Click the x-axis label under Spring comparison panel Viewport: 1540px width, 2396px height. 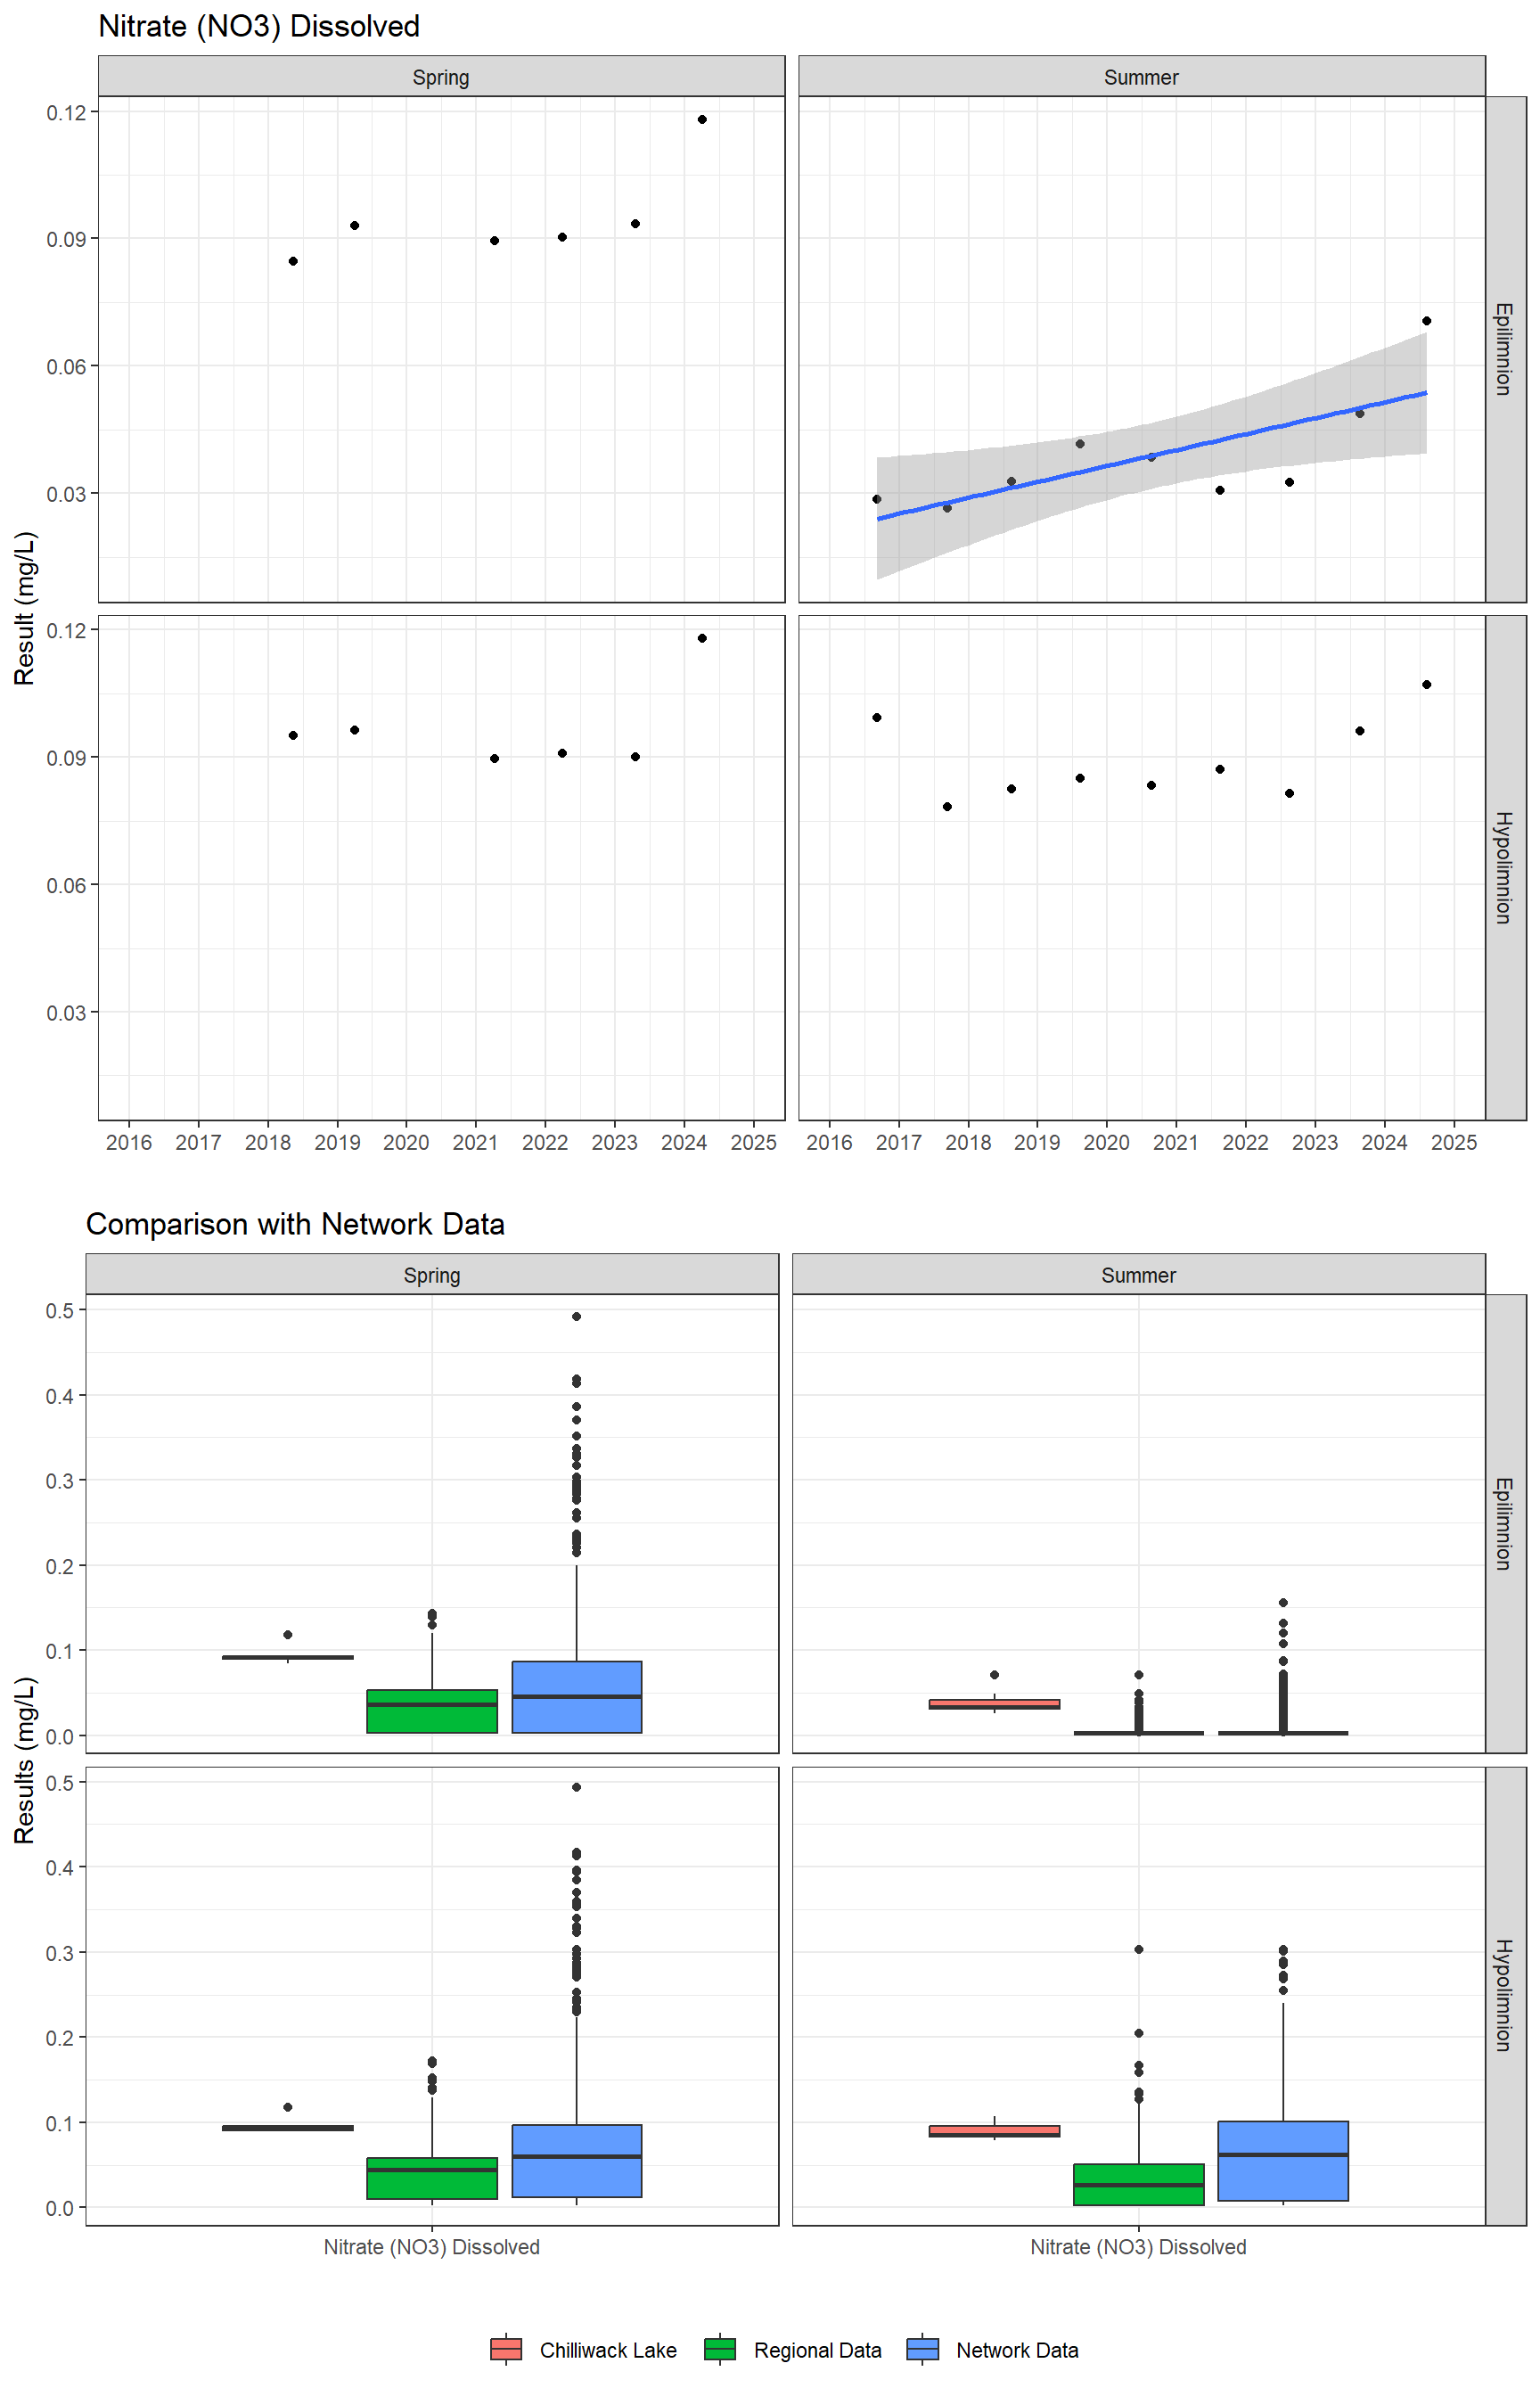(x=432, y=2247)
